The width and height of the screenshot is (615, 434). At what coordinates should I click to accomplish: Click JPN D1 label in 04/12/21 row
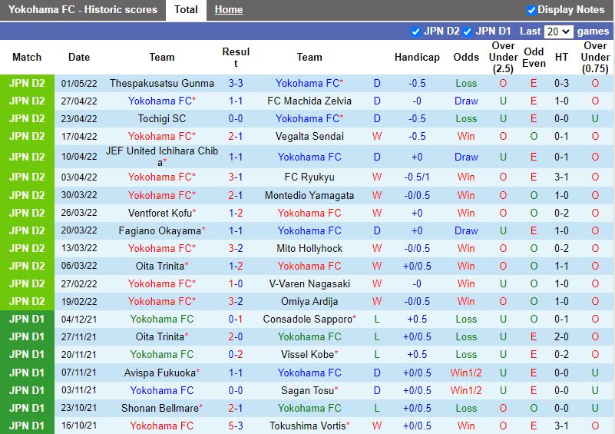click(27, 319)
